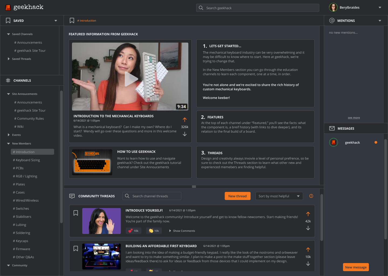Click the geekhack 60% keyboard thumbnail
Image resolution: width=388 pixels, height=276 pixels.
point(92,162)
